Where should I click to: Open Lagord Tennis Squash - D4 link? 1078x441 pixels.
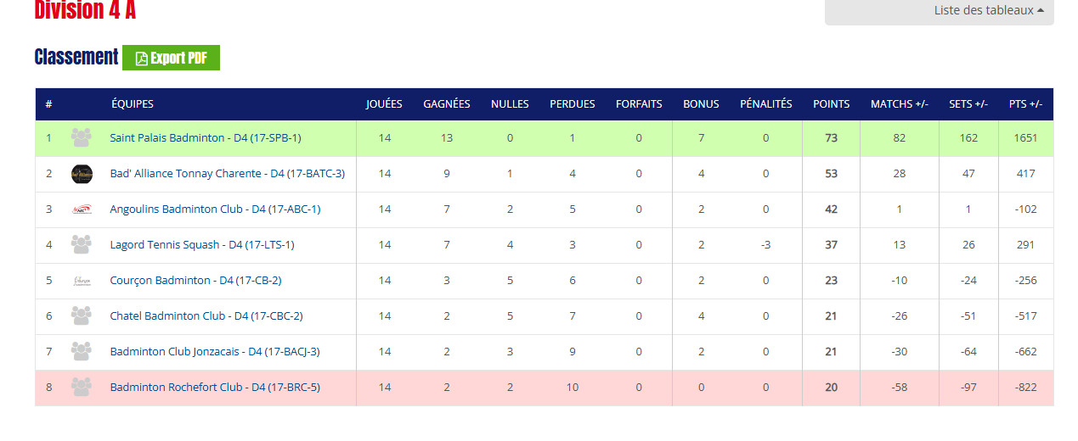pyautogui.click(x=202, y=244)
